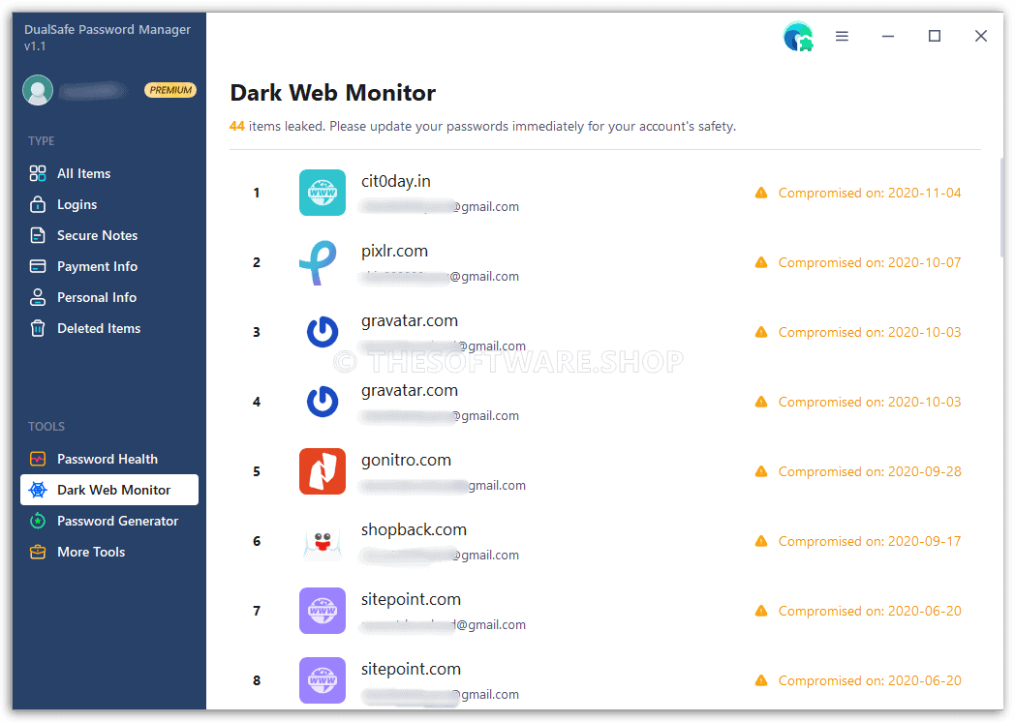Screen dimensions: 1015x722
Task: Click the All Items grid icon
Action: [38, 173]
